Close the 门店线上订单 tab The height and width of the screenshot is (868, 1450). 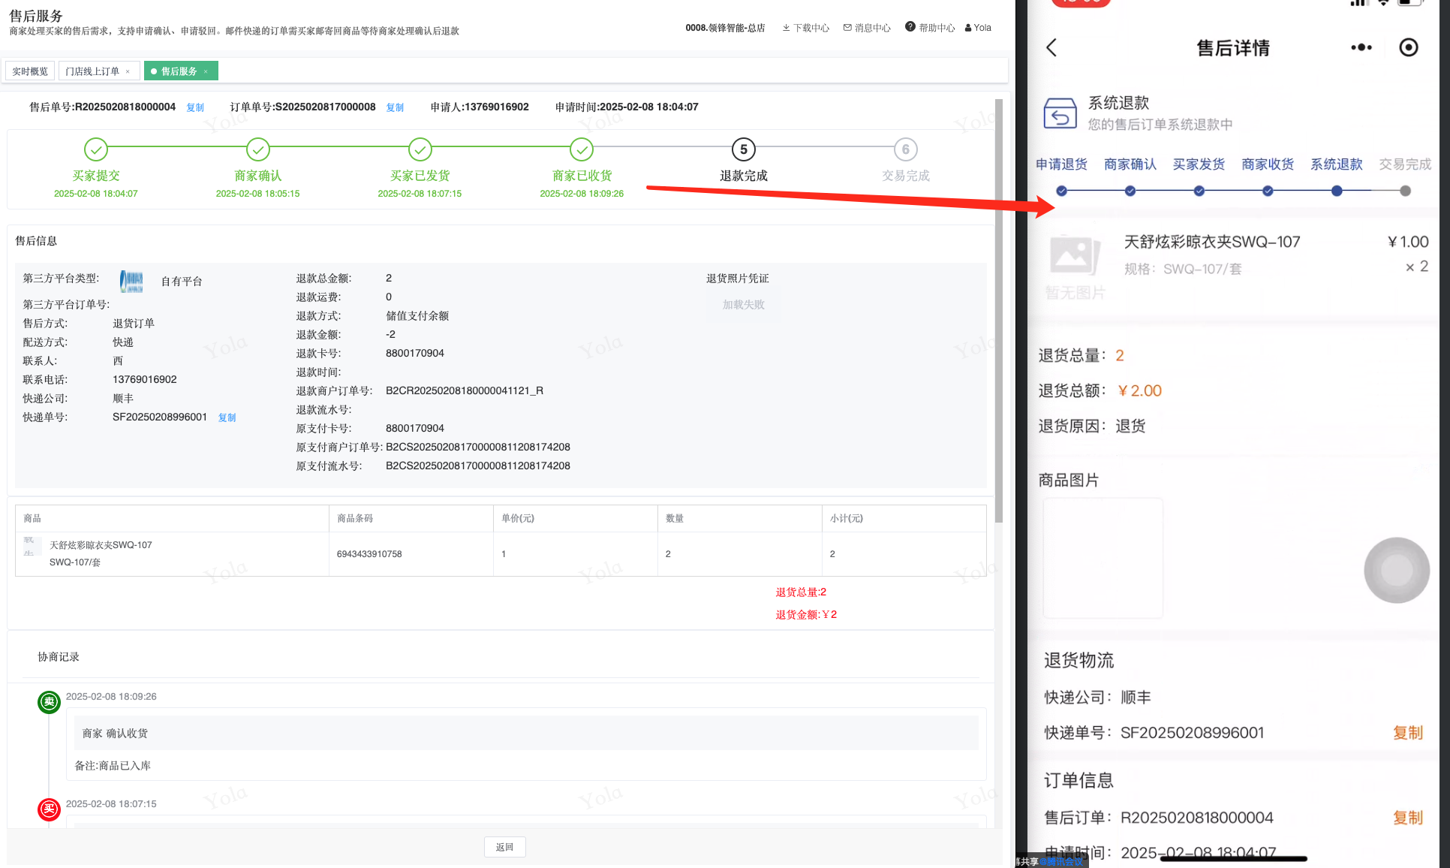click(128, 72)
